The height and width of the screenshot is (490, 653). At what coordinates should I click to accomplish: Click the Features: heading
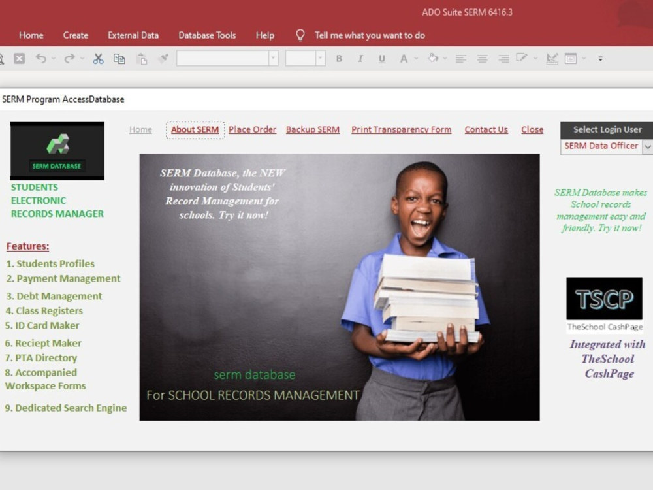pyautogui.click(x=28, y=246)
